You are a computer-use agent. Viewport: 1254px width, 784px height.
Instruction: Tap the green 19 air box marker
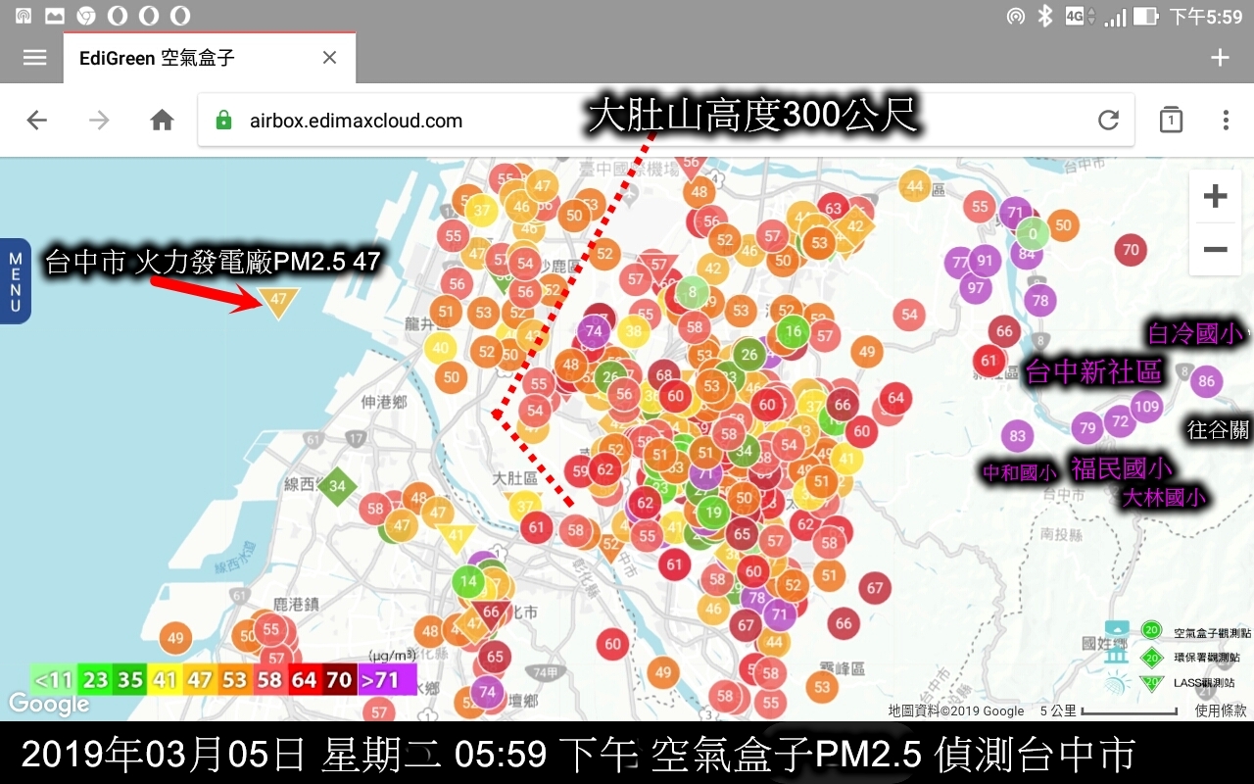point(712,512)
